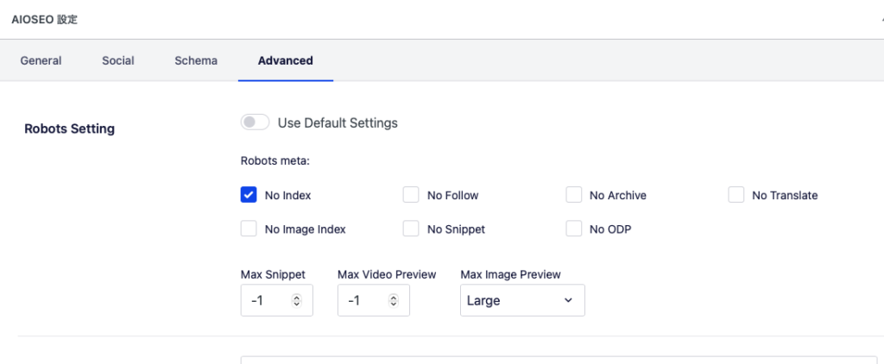This screenshot has height=364, width=884.
Task: Uncheck the No Index checkbox
Action: point(249,195)
